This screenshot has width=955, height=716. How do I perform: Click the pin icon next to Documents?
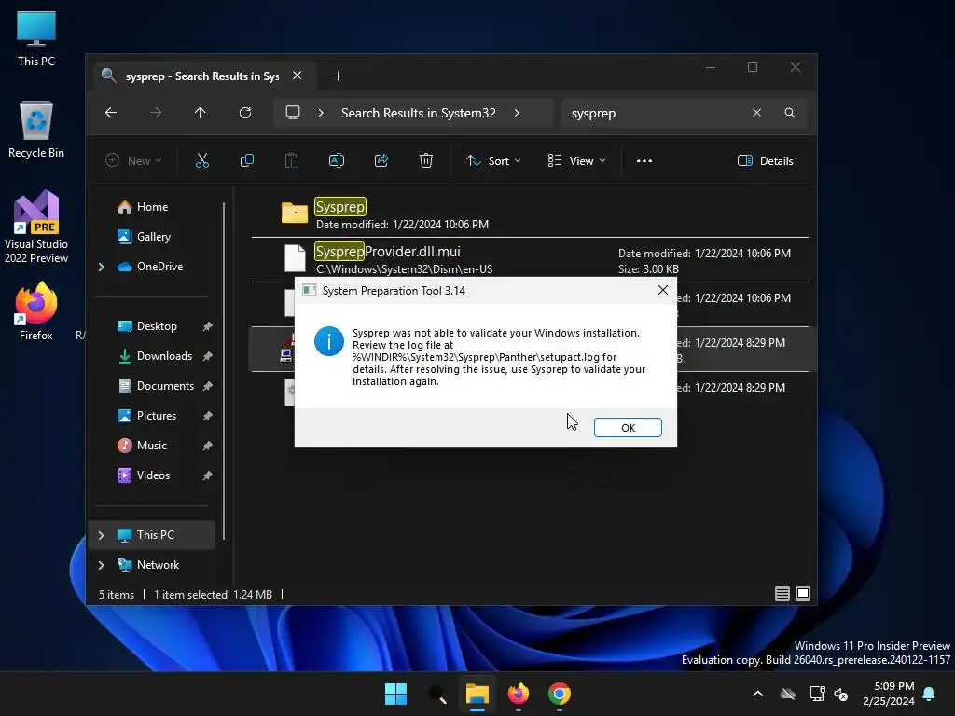[207, 386]
